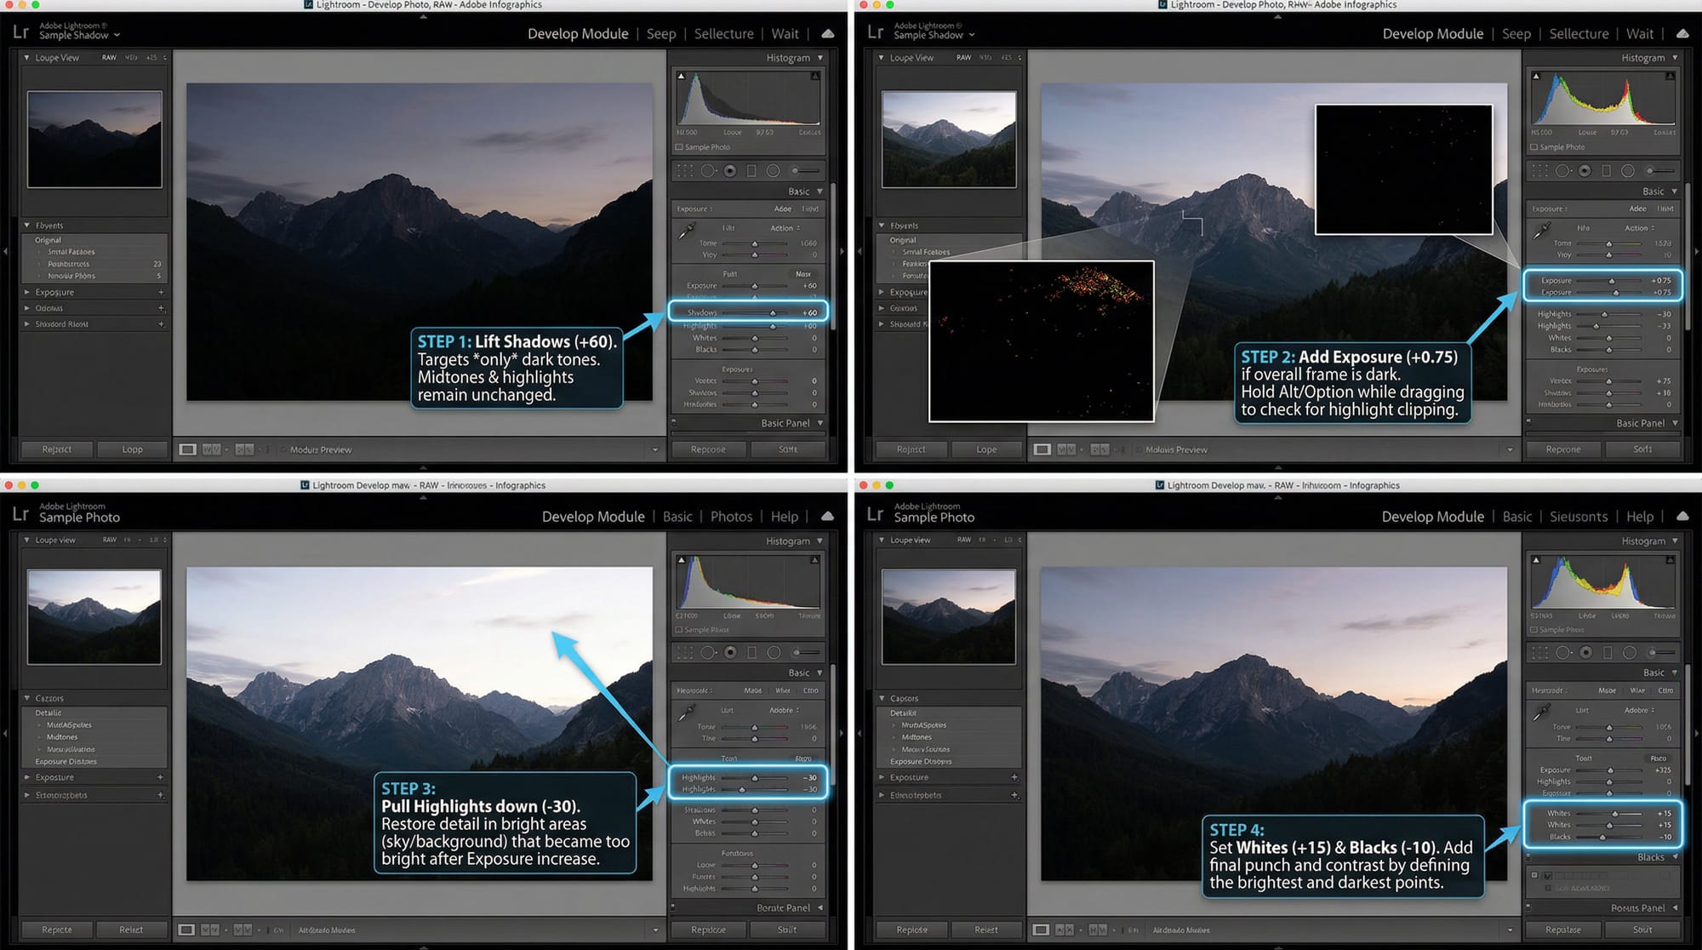Select radial filter circle icon in bottom-right window
1702x950 pixels.
[x=1629, y=653]
